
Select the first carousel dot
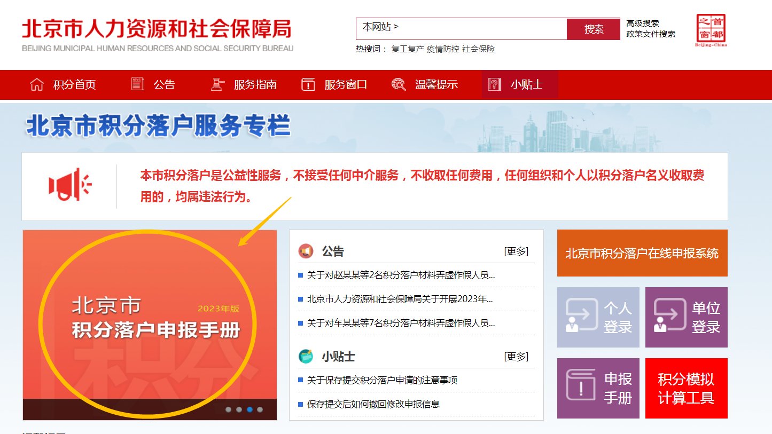tap(229, 409)
